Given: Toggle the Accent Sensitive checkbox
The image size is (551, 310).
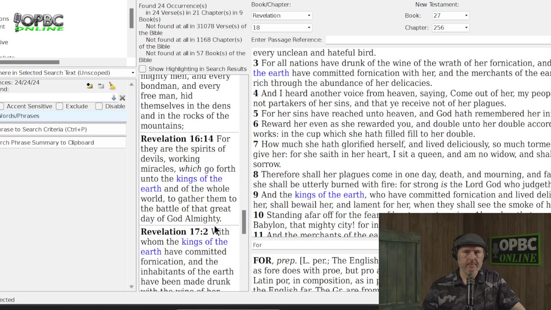Looking at the screenshot, I should click(2, 106).
